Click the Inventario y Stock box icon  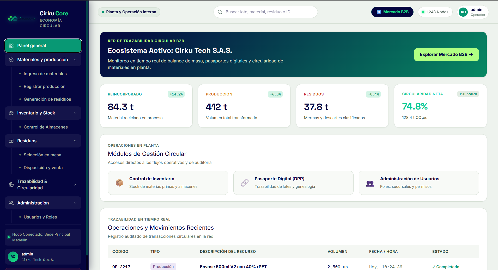point(11,113)
